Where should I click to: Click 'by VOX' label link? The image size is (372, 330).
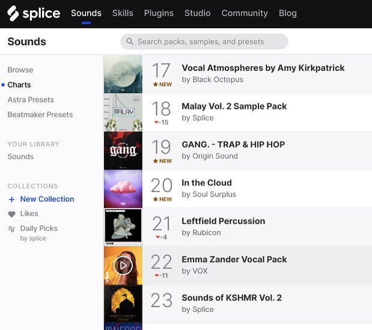pos(195,271)
